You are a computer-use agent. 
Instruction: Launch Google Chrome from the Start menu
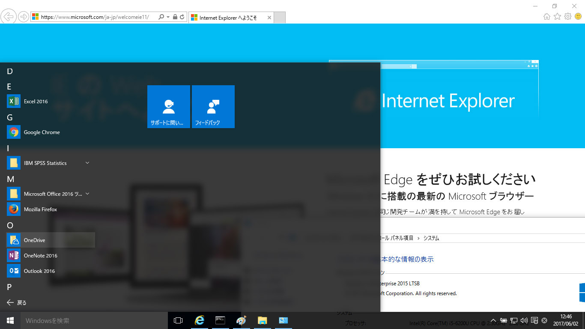[51, 132]
